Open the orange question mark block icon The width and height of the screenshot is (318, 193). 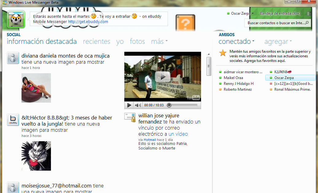[185, 23]
